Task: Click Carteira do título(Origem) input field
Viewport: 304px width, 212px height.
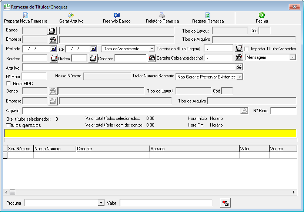Action: [218, 48]
